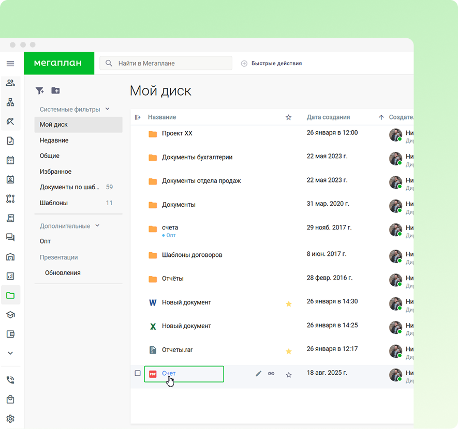Open the Счет PDF file
Screen dimensions: 458x429
(x=169, y=373)
